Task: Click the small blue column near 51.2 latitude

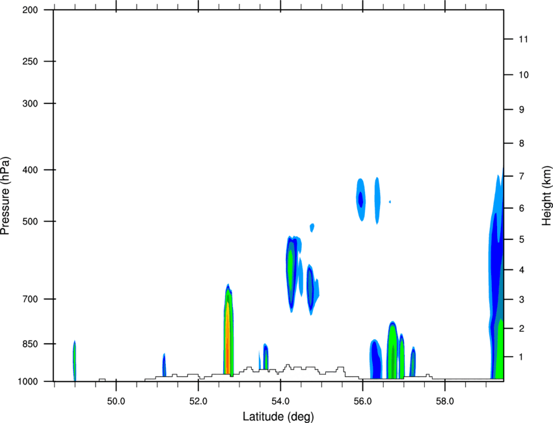Action: pos(164,365)
